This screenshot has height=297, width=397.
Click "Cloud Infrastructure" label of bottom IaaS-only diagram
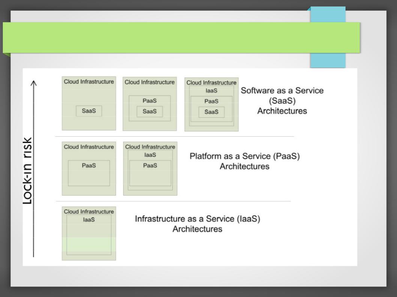point(89,212)
